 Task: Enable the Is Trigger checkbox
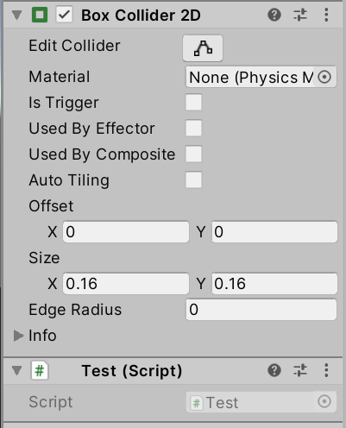[x=193, y=103]
